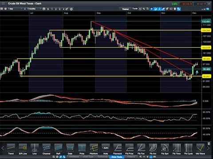Click the chart title Crude Oil West Texas - Cash
The width and height of the screenshot is (213, 159).
pos(25,3)
